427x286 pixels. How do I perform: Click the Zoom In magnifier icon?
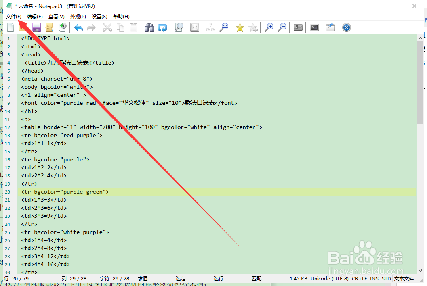pyautogui.click(x=269, y=27)
